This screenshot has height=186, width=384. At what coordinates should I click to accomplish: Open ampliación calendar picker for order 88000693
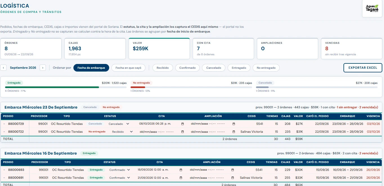(x=233, y=170)
